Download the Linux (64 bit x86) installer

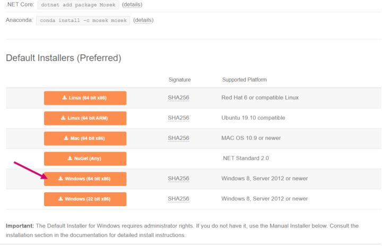click(85, 98)
